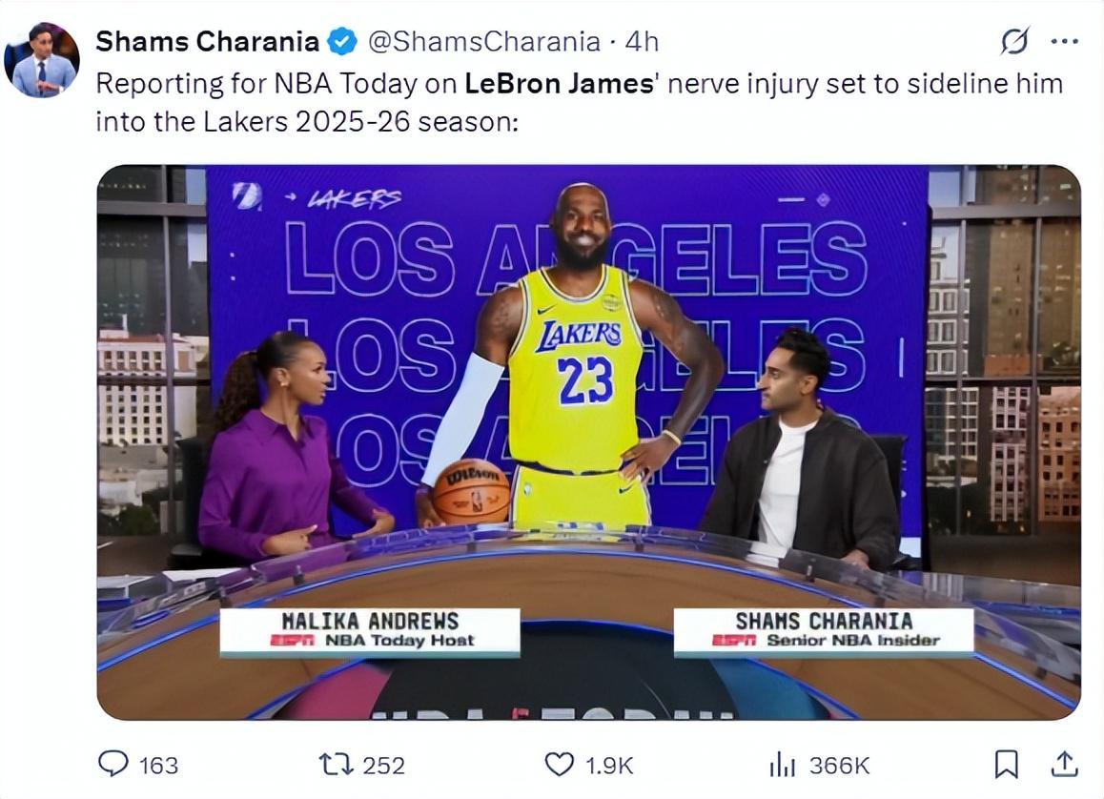Bookmark this post
Viewport: 1104px width, 799px height.
pos(1006,764)
